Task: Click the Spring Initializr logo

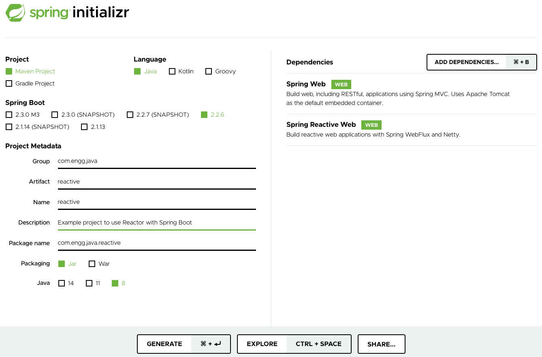Action: 67,13
